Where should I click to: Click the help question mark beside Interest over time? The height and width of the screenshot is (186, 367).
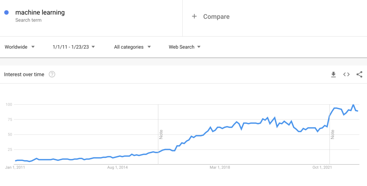coord(52,74)
